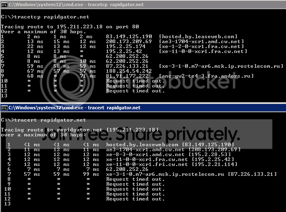This screenshot has height=212, width=286.
Task: Click the cmd icon in the tracetcp window title bar
Action: tap(4, 5)
